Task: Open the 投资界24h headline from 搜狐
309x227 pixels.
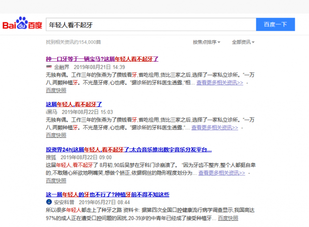Action: pyautogui.click(x=128, y=149)
